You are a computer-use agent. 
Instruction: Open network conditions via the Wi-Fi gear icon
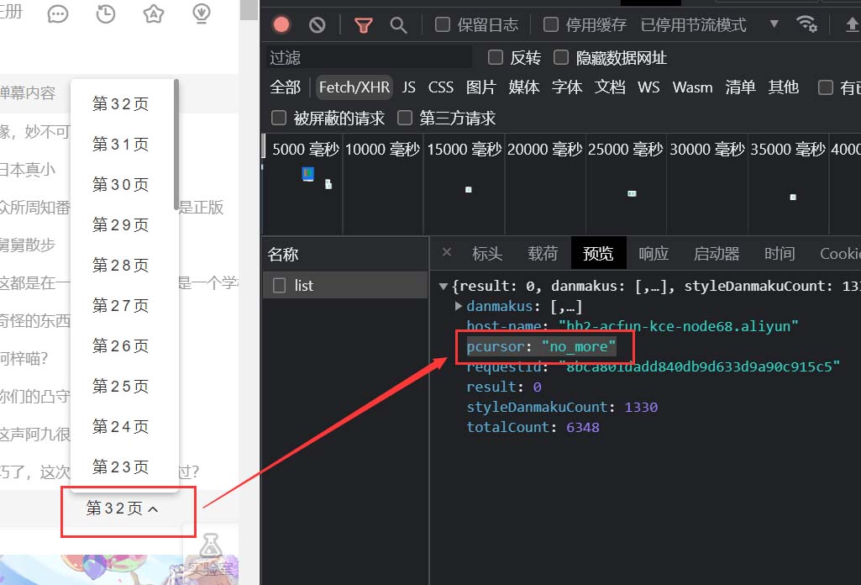(806, 24)
